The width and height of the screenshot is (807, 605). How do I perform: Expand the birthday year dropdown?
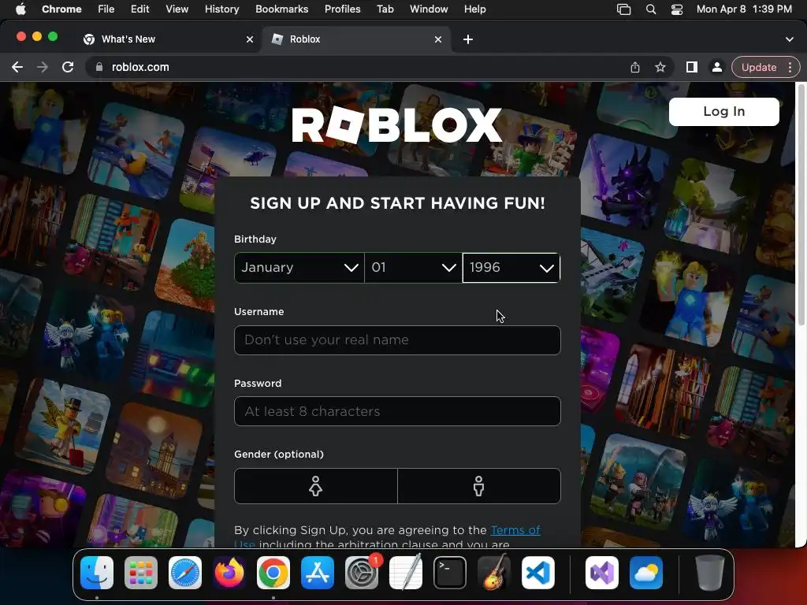coord(511,268)
